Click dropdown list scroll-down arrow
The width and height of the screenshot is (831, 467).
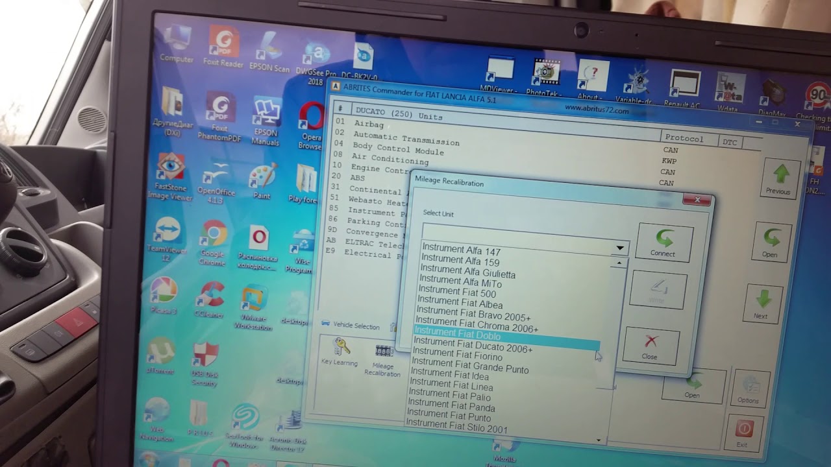tap(599, 440)
